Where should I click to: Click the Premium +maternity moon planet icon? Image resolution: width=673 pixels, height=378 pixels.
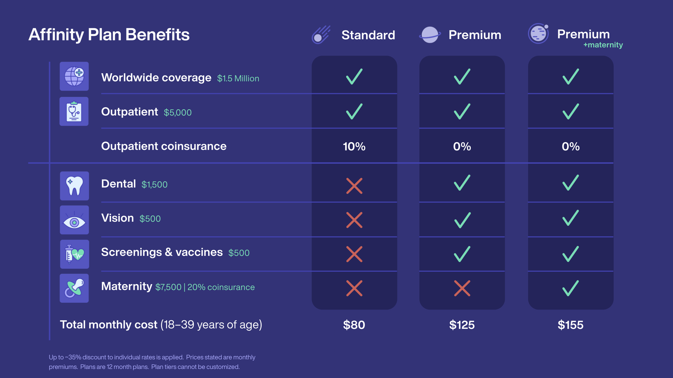538,34
